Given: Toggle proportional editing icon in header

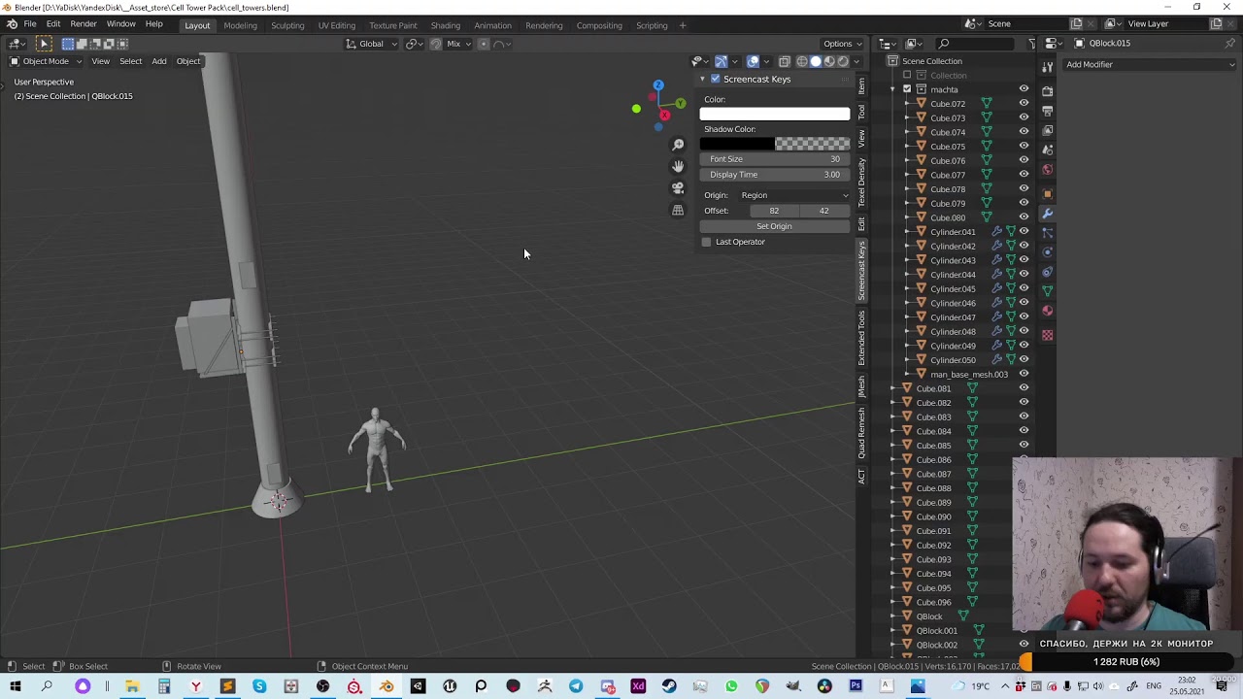Looking at the screenshot, I should point(484,44).
